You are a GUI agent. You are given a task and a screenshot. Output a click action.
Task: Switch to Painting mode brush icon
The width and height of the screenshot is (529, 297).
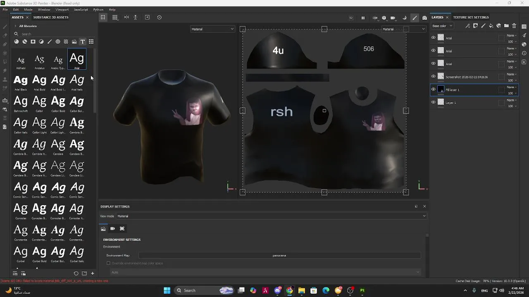point(415,18)
